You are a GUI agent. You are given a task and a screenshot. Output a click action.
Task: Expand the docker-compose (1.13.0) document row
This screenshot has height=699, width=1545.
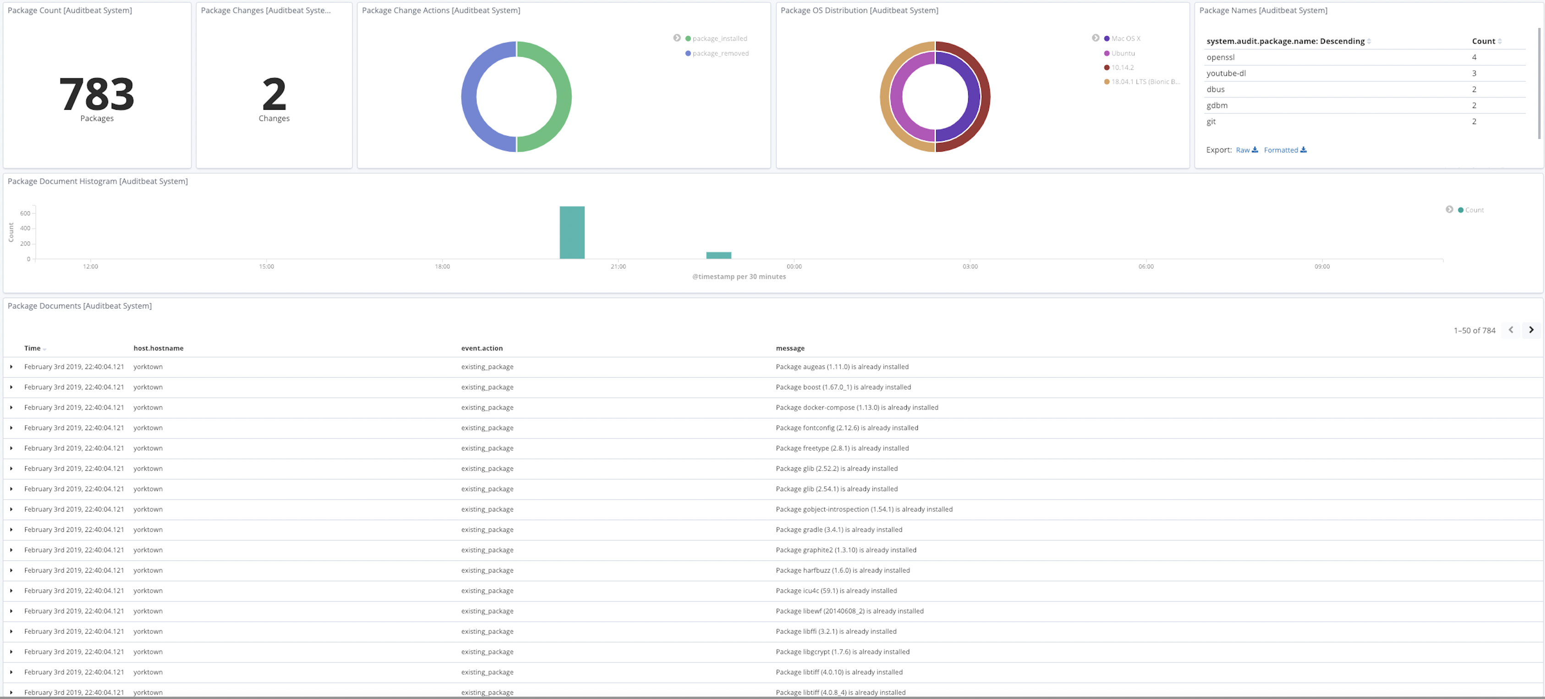11,408
